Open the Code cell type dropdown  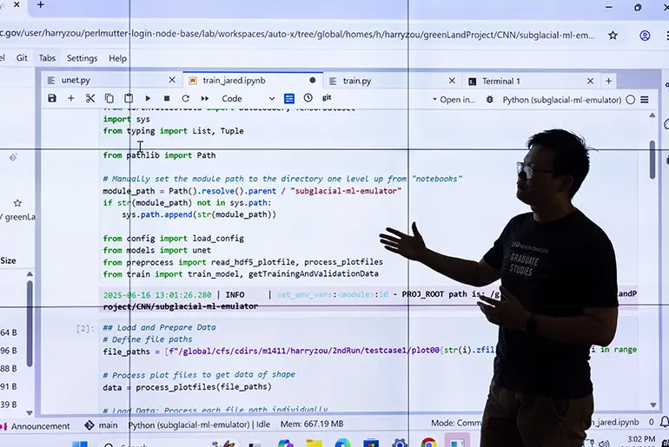click(244, 99)
